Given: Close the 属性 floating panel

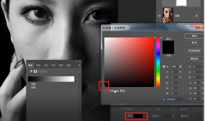Looking at the screenshot, I should pos(80,61).
